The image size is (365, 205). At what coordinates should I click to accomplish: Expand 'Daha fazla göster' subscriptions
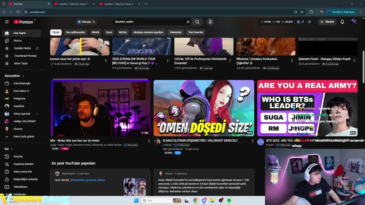[x=22, y=137]
